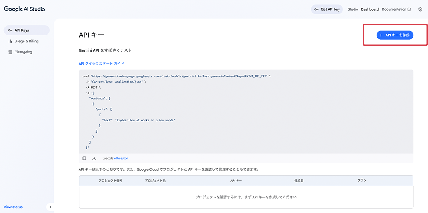
Task: Click the empty-table message about creating a key
Action: coord(246,197)
